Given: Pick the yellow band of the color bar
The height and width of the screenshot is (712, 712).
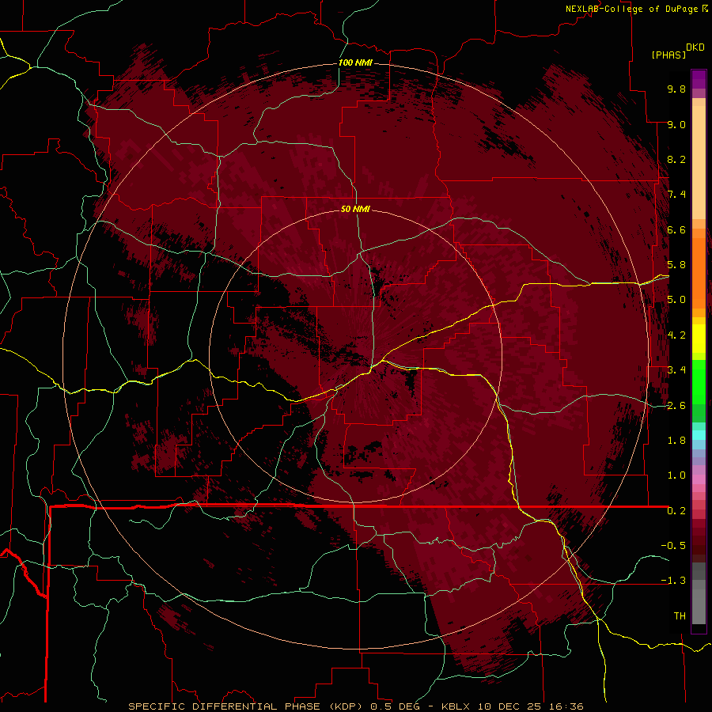Looking at the screenshot, I should click(699, 339).
